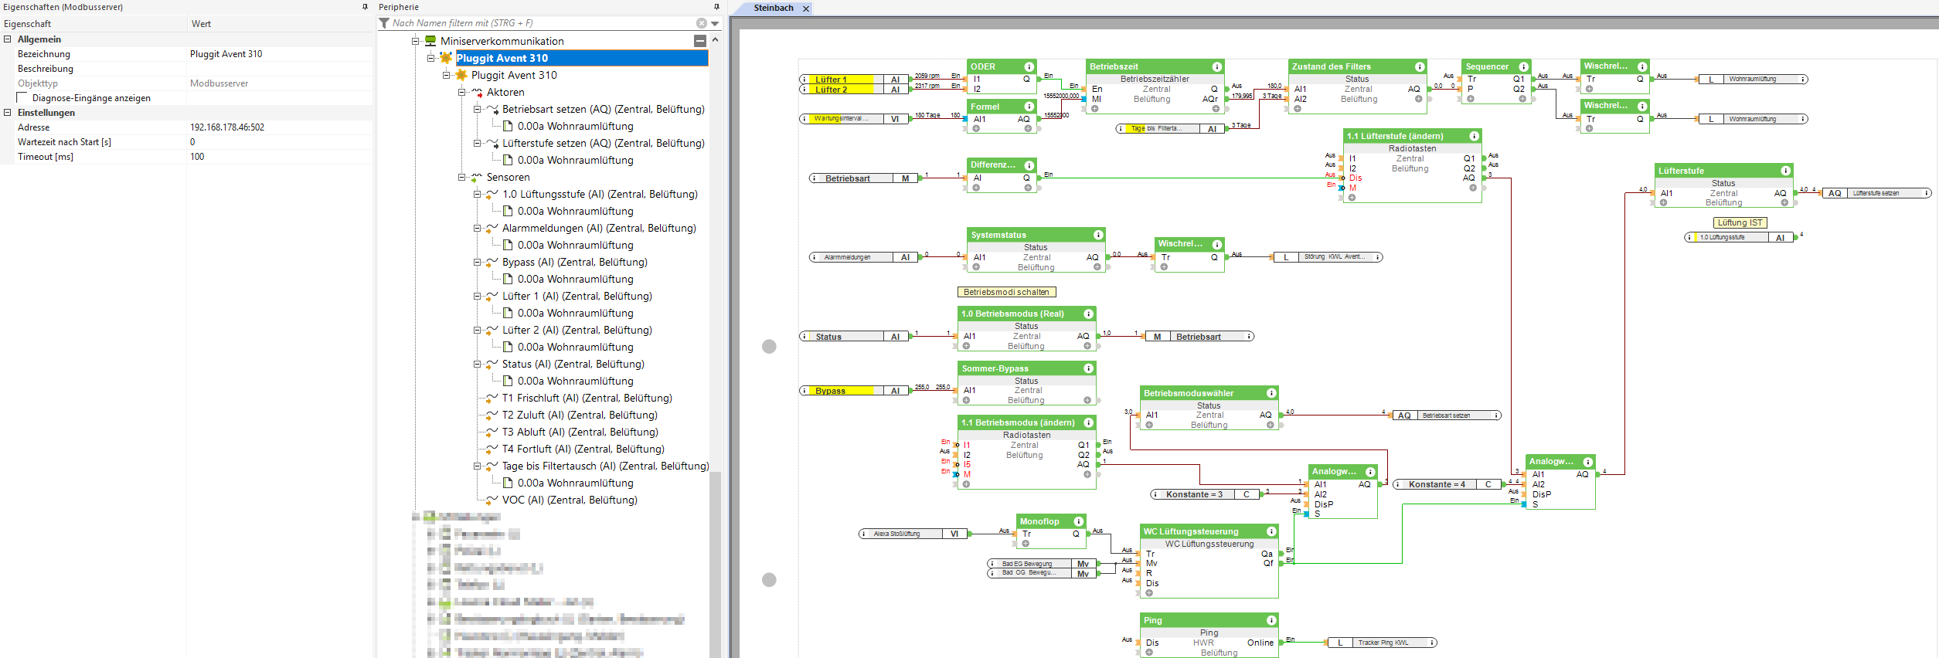Click the info icon on Systemstatus block
1939x658 pixels.
[1098, 235]
